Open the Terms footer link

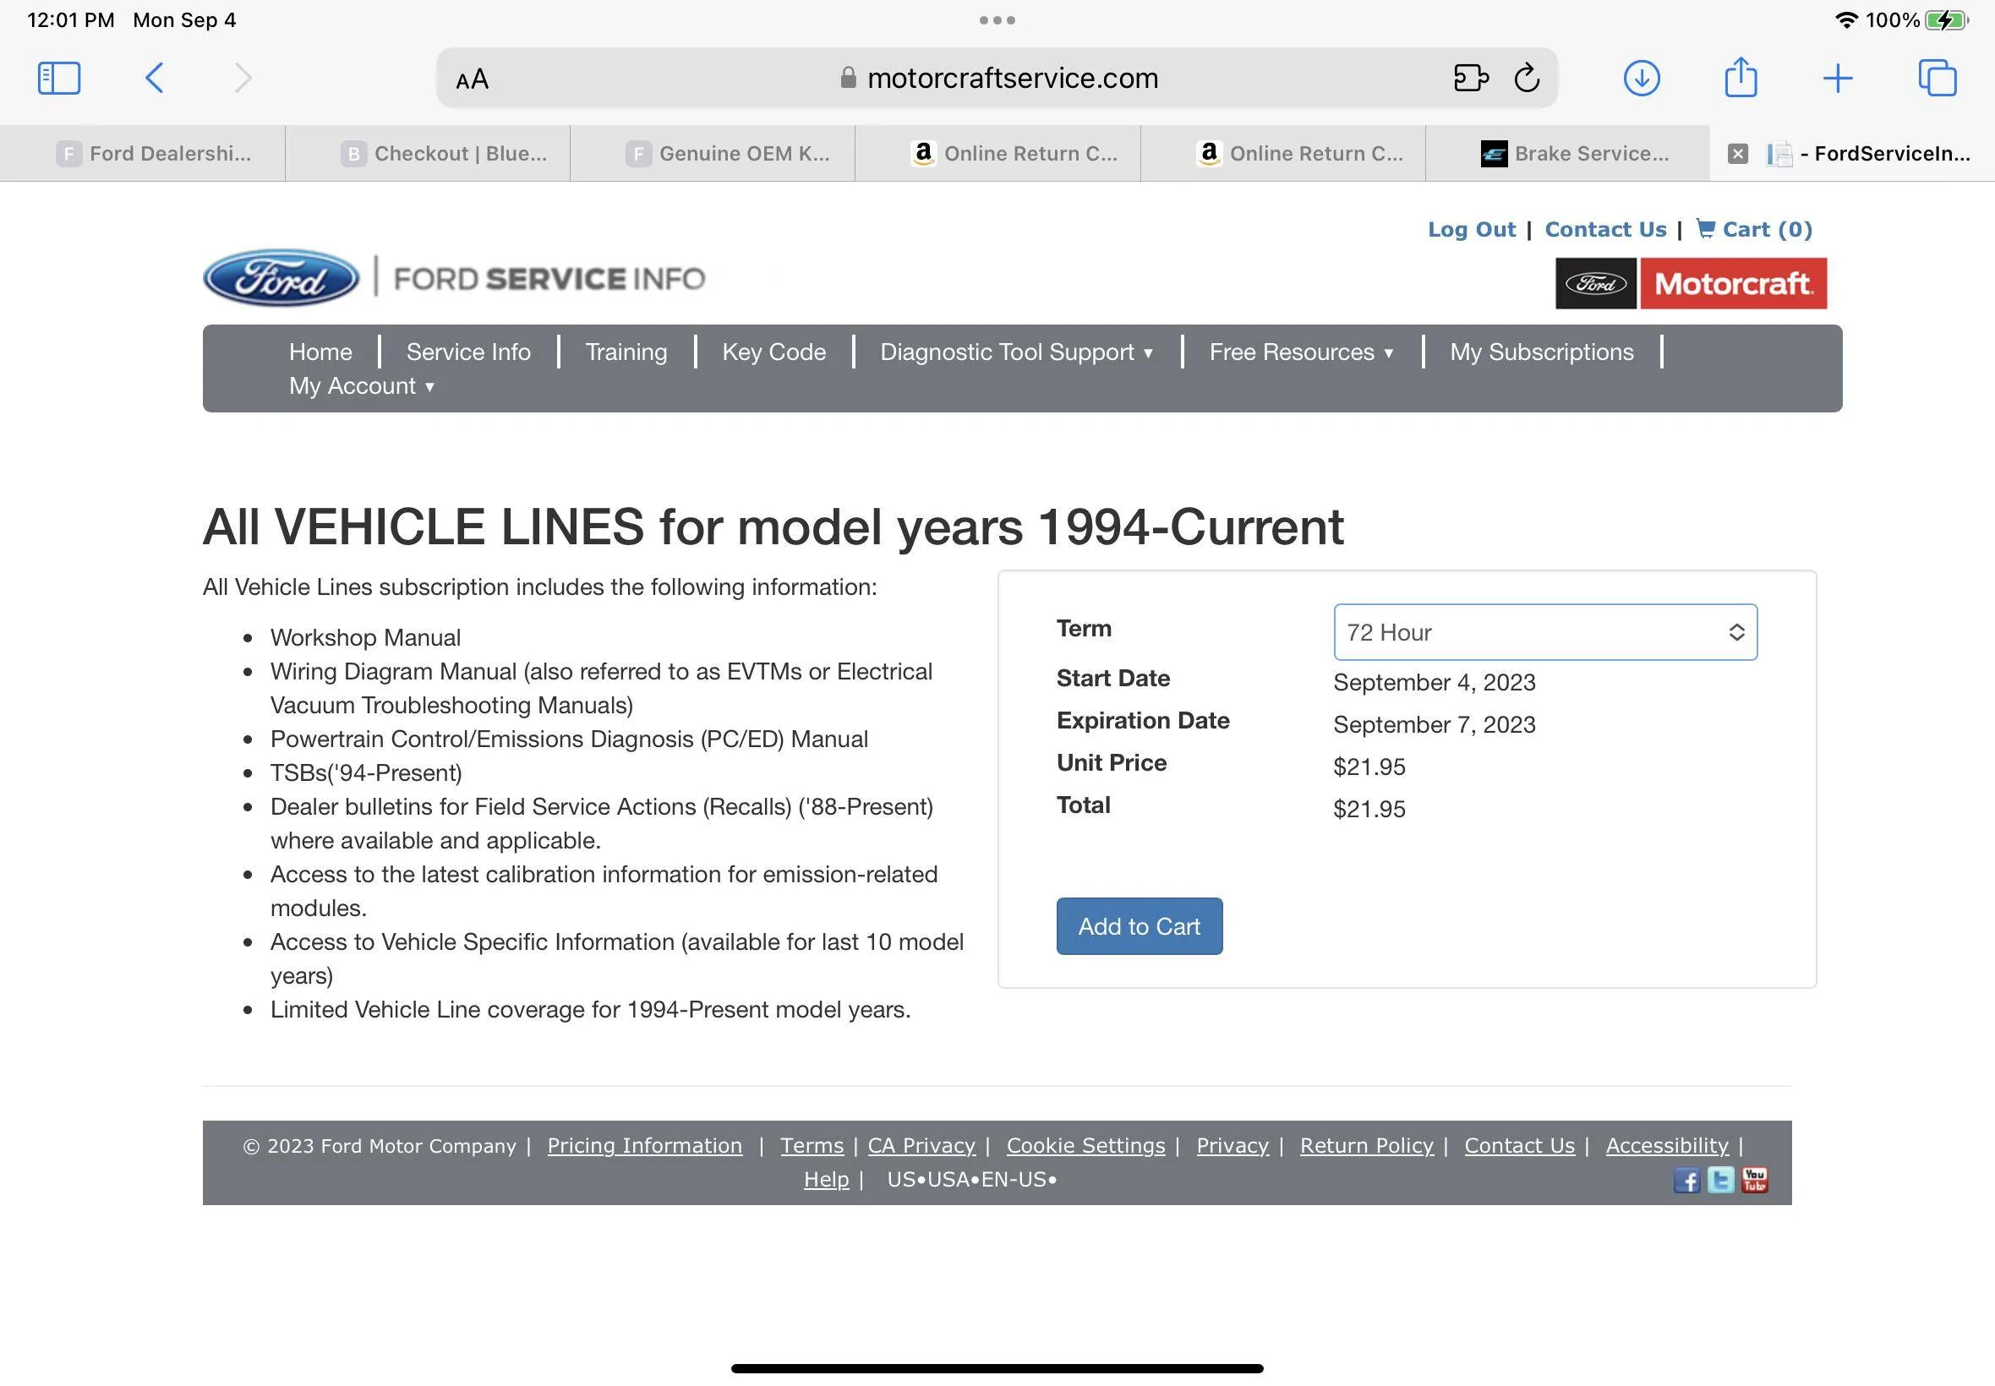coord(812,1145)
